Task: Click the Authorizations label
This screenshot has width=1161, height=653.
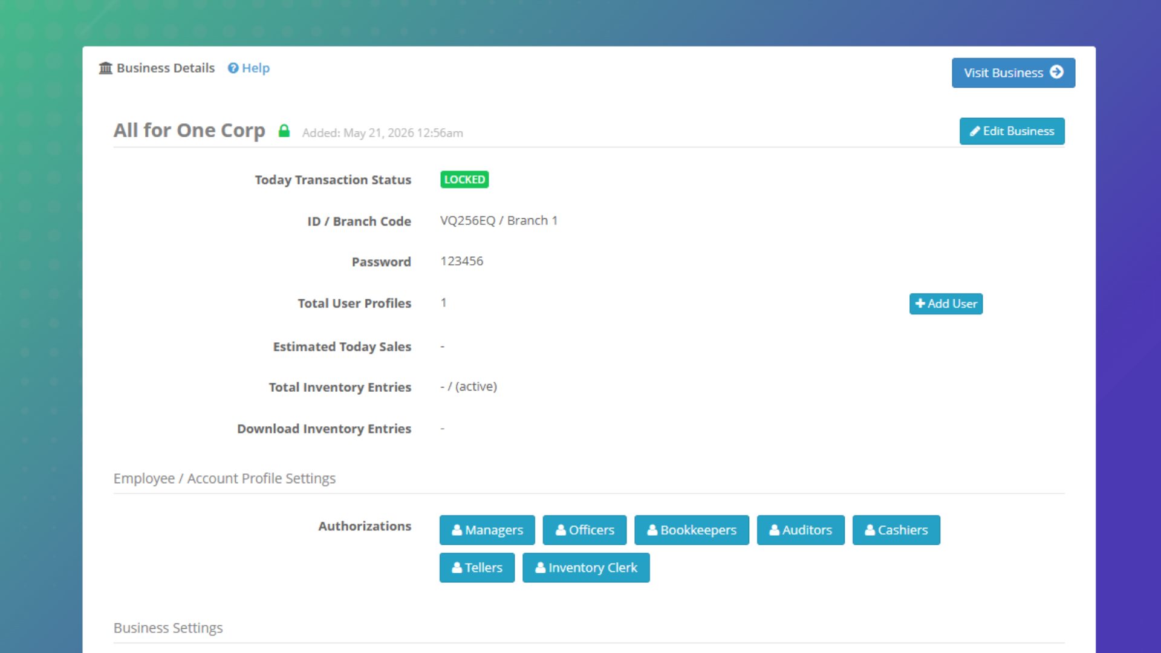Action: 365,526
